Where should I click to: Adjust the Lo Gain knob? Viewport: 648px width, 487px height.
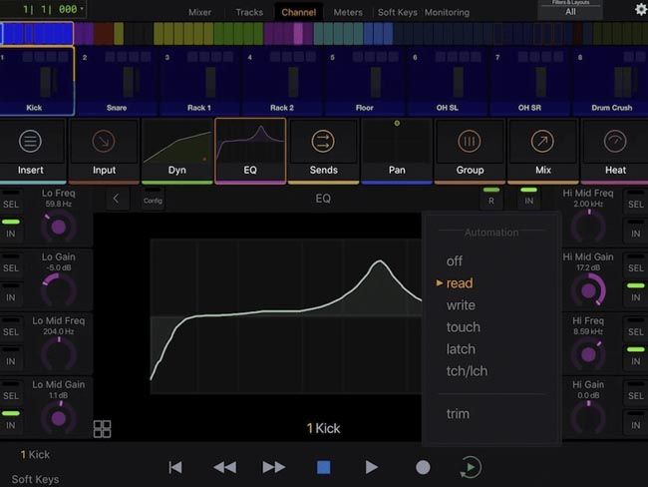click(59, 290)
